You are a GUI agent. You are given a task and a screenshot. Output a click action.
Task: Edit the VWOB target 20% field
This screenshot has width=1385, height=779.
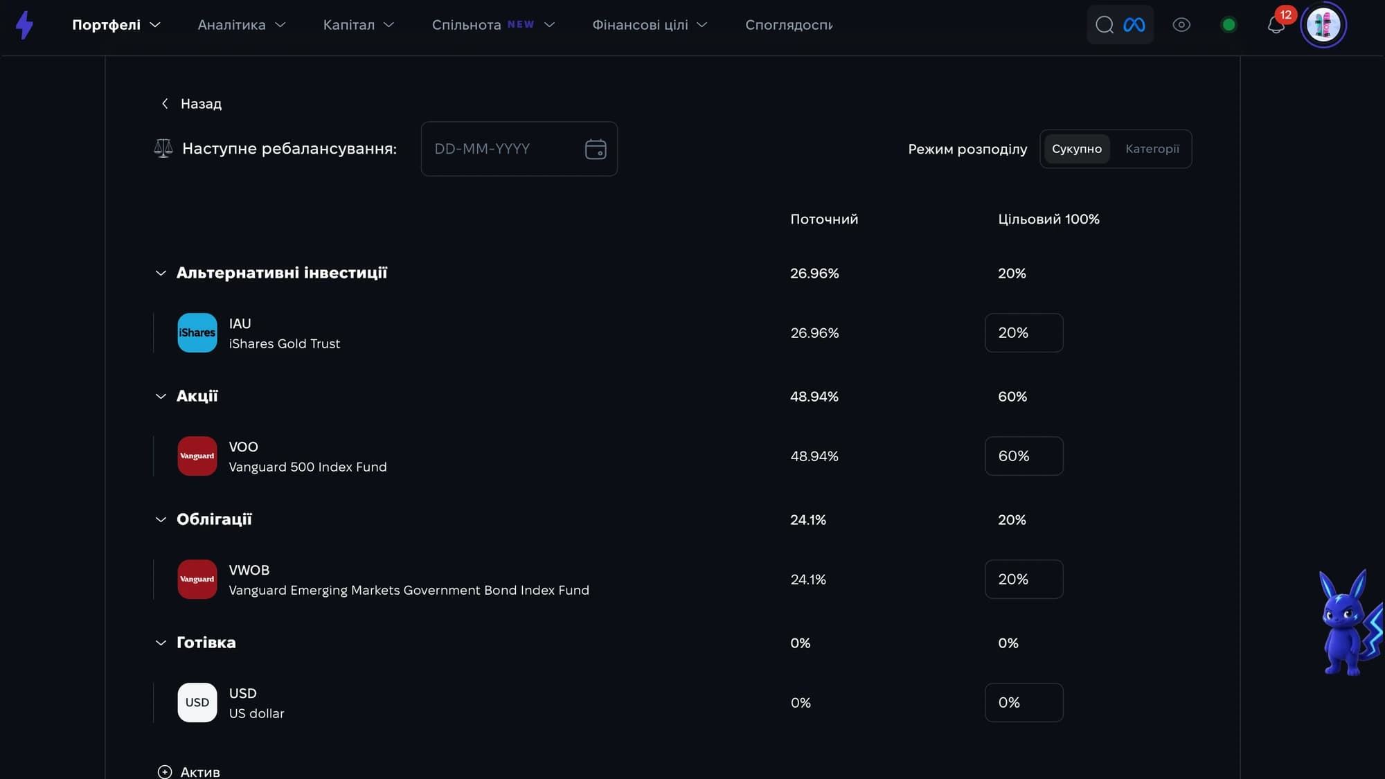click(x=1024, y=580)
